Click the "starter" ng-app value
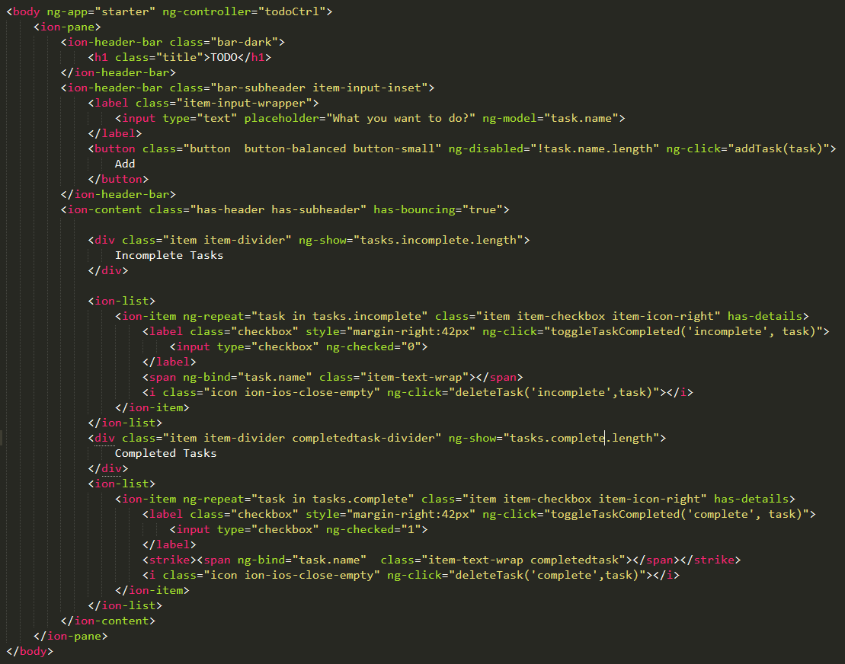Image resolution: width=845 pixels, height=664 pixels. click(x=124, y=11)
